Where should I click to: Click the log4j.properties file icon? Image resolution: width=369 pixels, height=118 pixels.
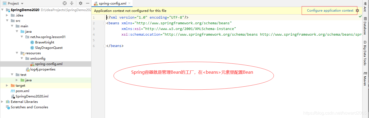[x=27, y=69]
